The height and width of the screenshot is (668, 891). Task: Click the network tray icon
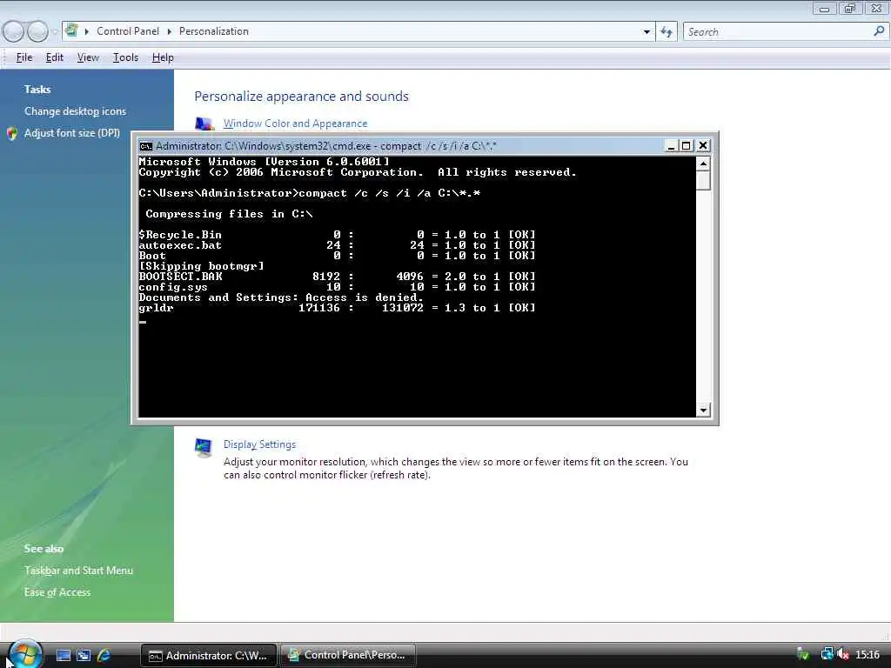pos(827,654)
